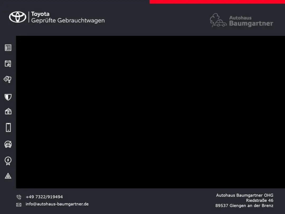Screen dimensions: 285x214
Task: Click the smartphone icon in the sidebar
Action: (x=8, y=128)
